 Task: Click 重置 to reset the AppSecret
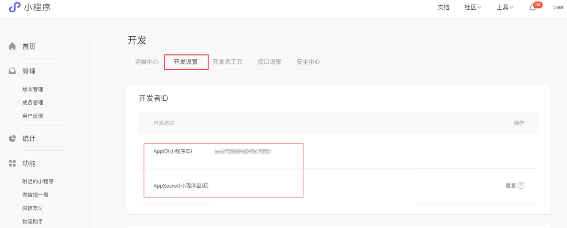pos(511,186)
